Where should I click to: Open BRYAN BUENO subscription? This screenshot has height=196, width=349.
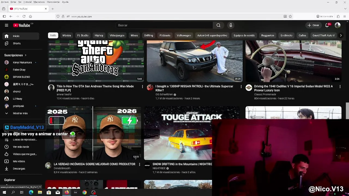[22, 77]
